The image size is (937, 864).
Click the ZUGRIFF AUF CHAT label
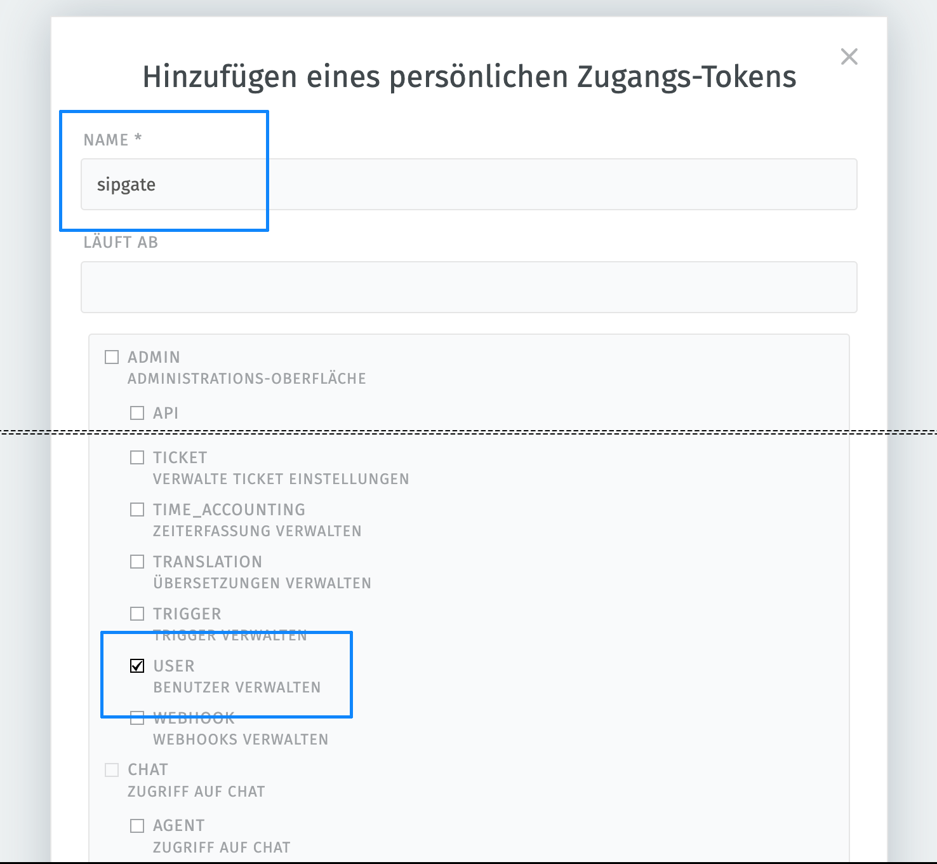pyautogui.click(x=196, y=791)
